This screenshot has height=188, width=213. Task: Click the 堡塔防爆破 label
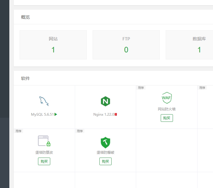[105, 152]
